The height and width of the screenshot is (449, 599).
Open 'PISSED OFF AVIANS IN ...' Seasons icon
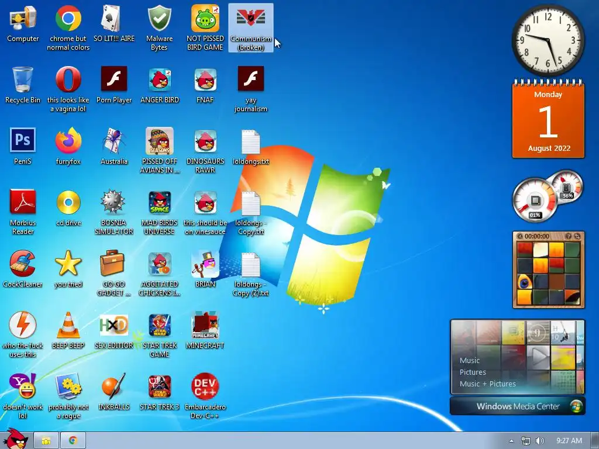(159, 150)
